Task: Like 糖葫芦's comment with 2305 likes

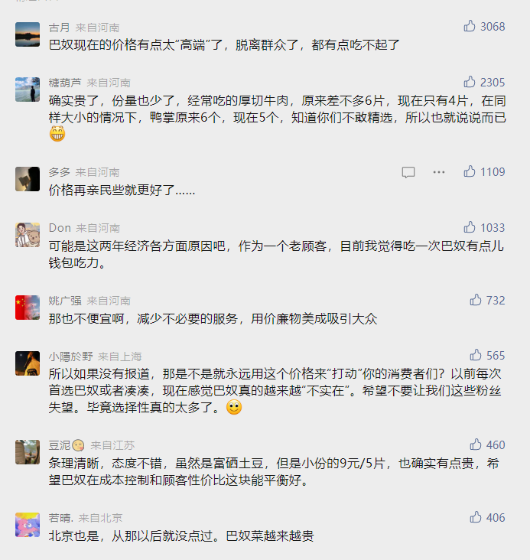Action: (470, 82)
